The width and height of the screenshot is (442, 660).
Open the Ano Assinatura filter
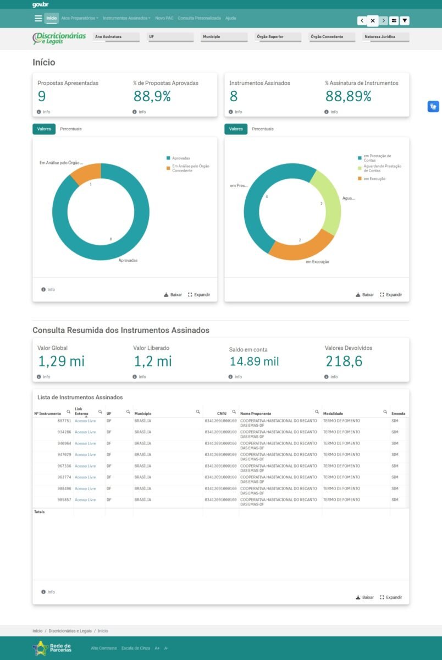115,37
